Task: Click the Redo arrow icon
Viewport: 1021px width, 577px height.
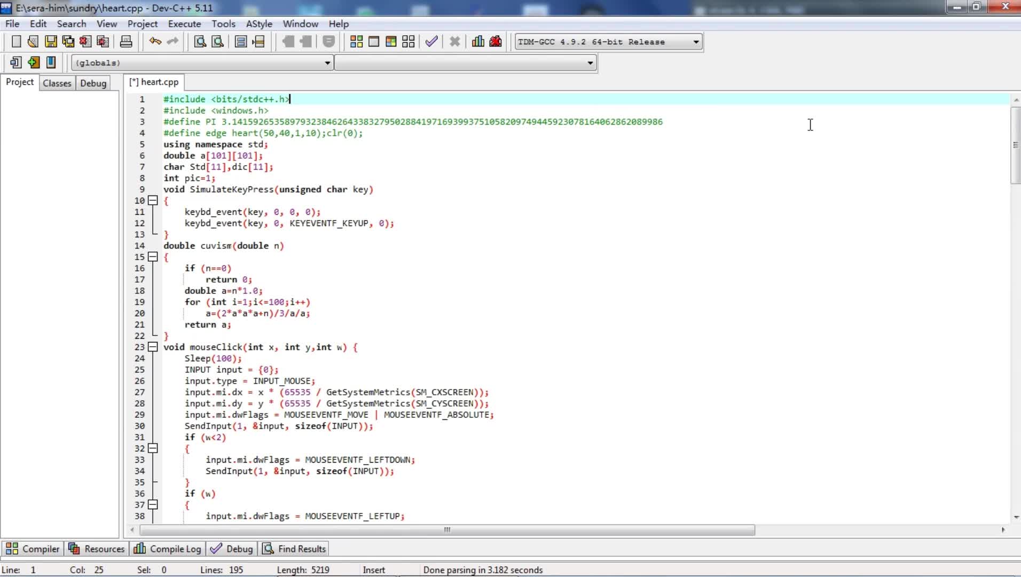Action: click(172, 42)
